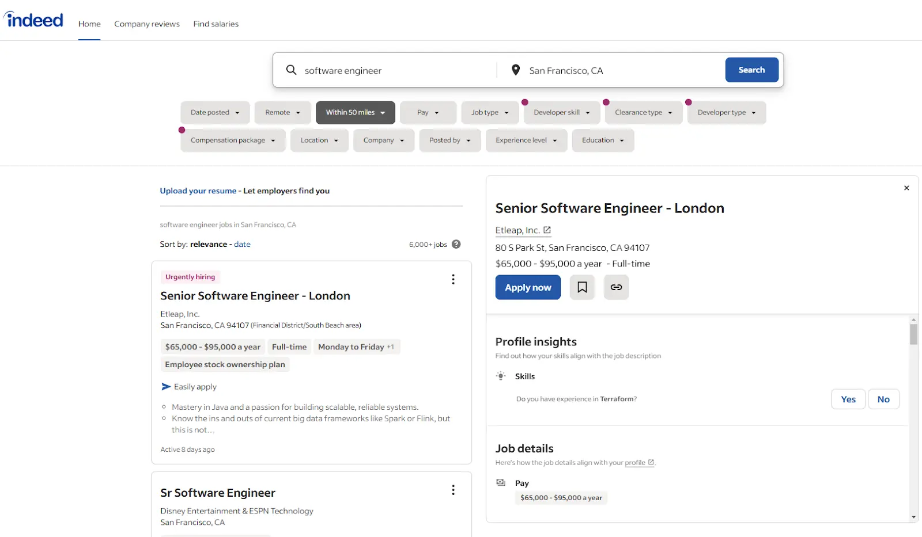
Task: Sort results by date
Action: (242, 244)
